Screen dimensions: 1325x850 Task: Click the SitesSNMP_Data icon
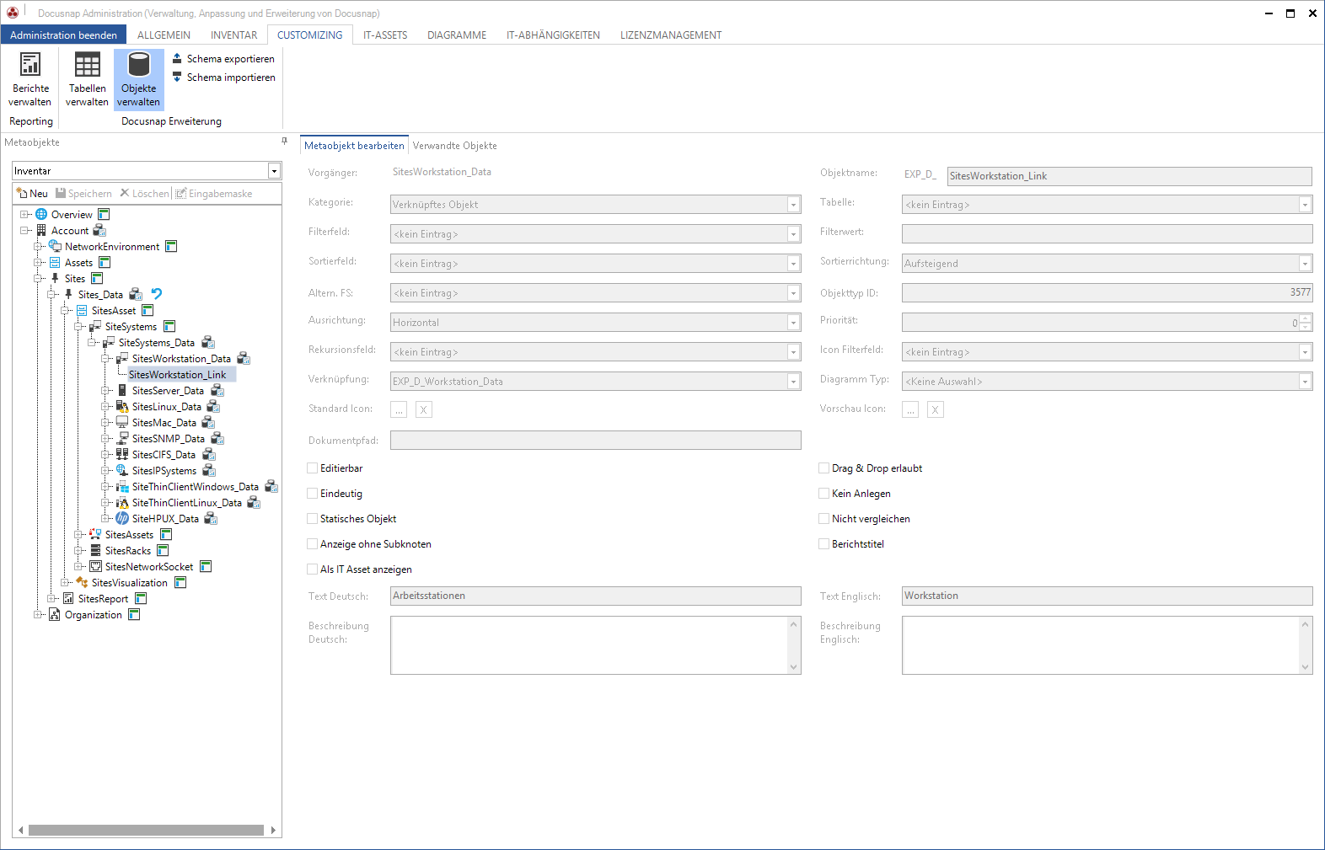[x=122, y=439]
